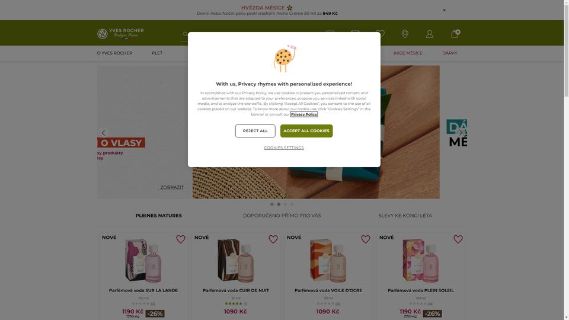This screenshot has height=320, width=569.
Task: Open the wishlist heart icon in header
Action: click(380, 34)
